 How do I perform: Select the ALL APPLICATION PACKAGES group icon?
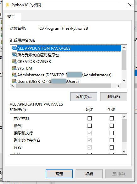click(x=14, y=48)
